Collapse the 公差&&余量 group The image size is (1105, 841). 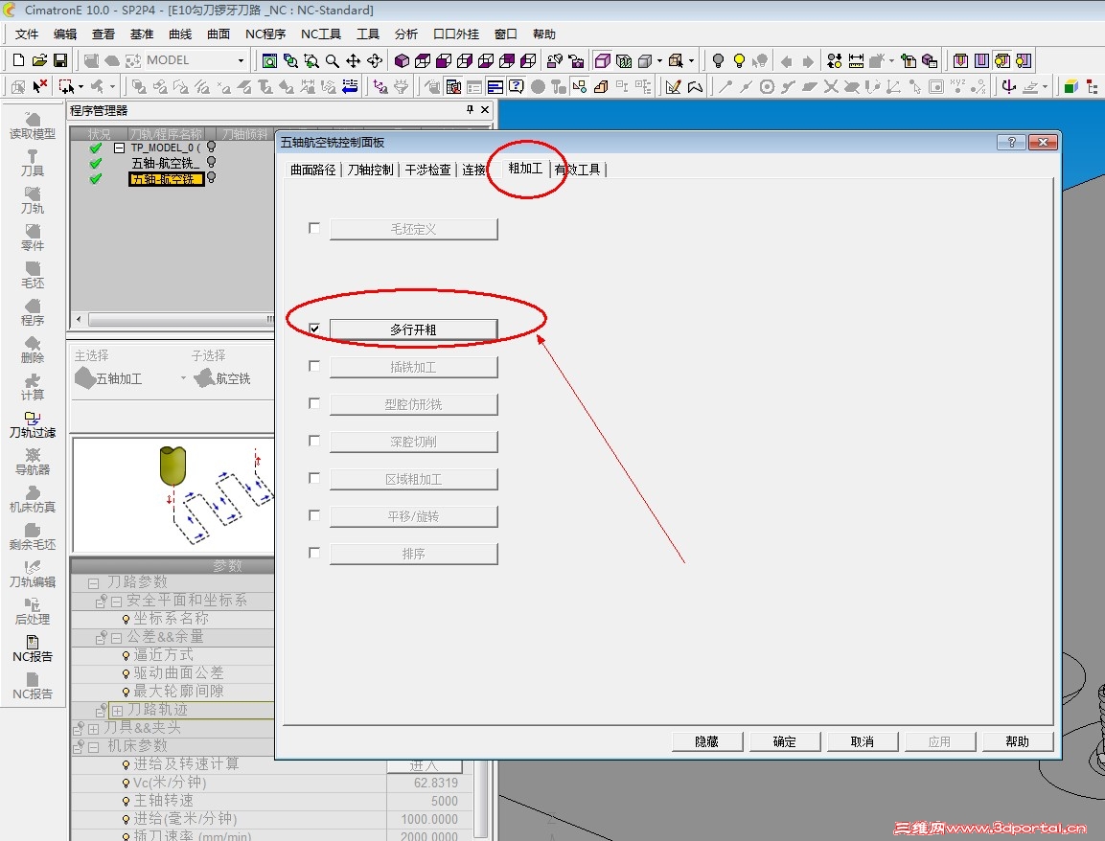click(116, 638)
